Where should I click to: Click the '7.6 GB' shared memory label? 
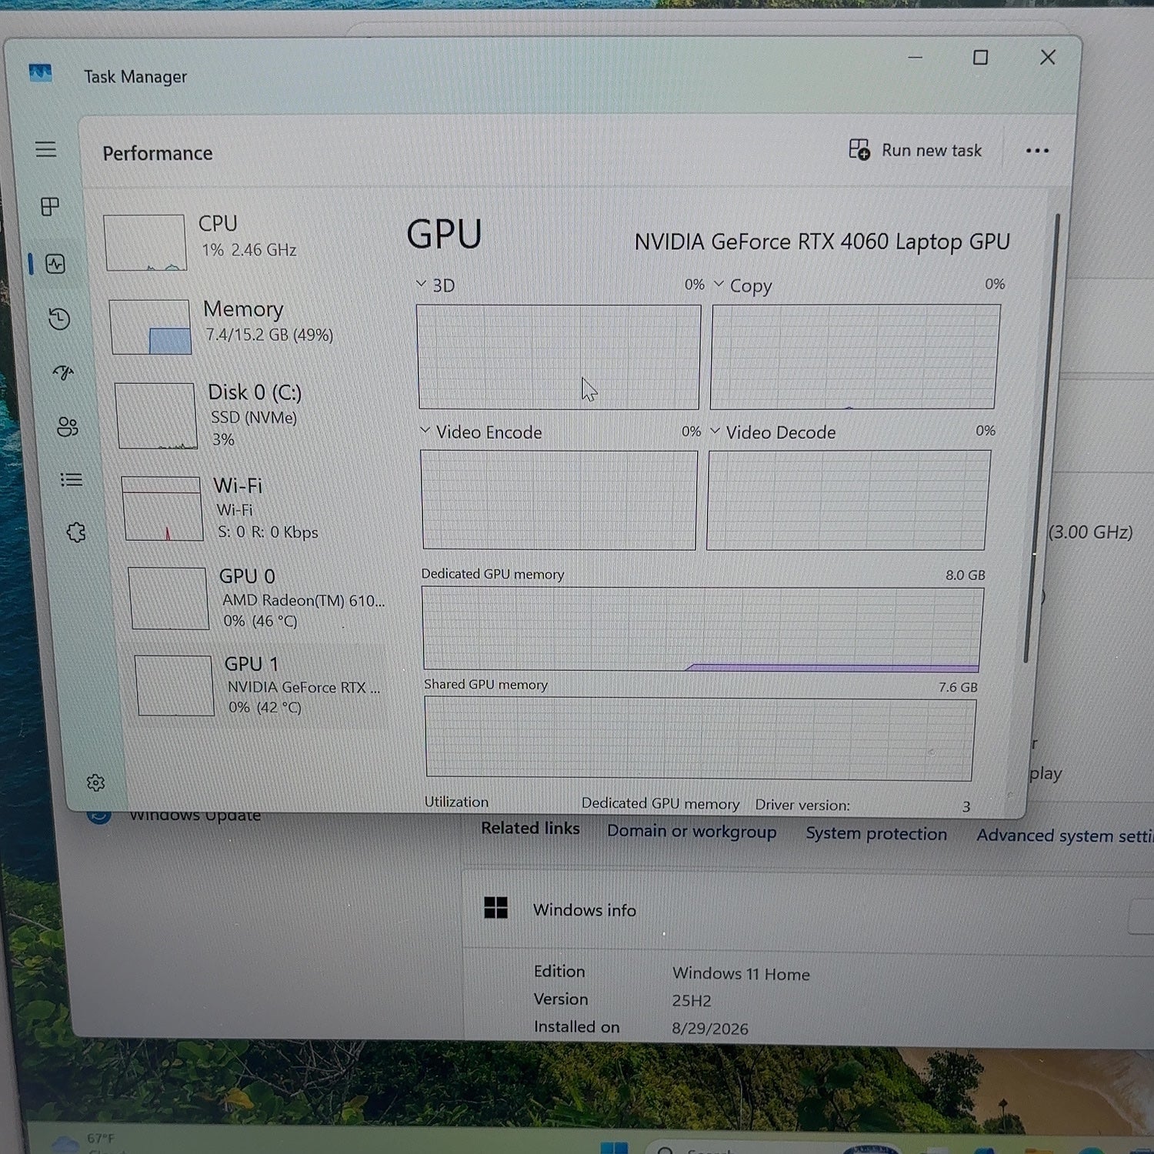tap(958, 687)
